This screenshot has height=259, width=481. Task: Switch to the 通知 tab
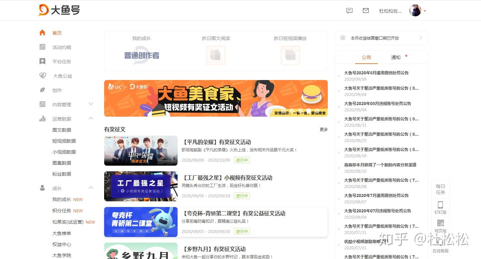[x=396, y=57]
